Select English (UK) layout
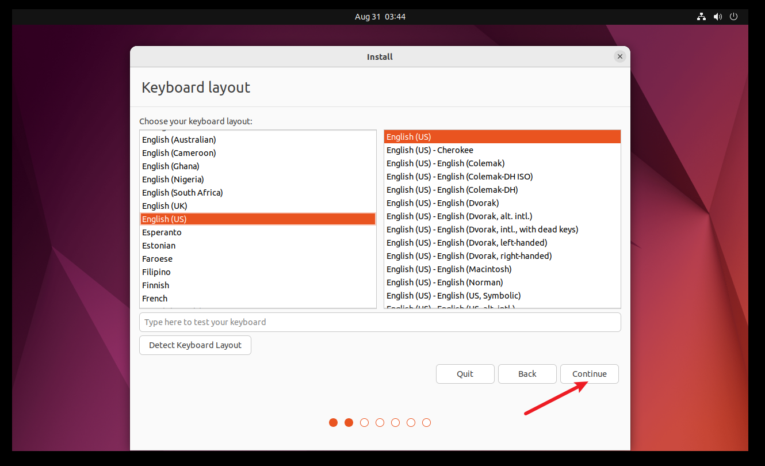 [258, 206]
